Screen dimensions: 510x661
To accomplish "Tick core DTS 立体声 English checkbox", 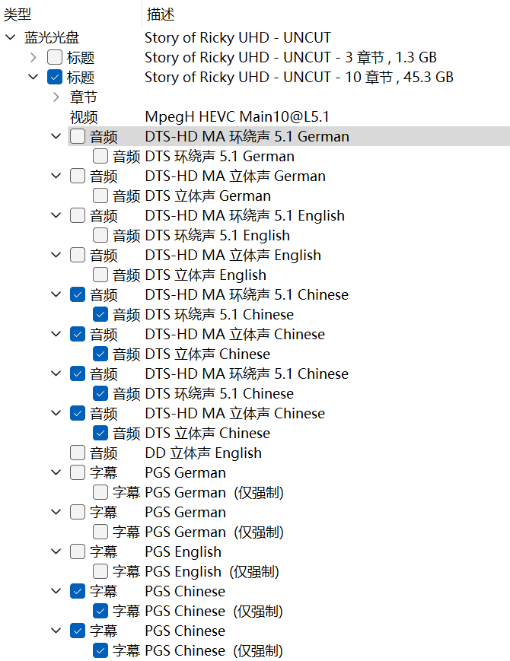I will point(100,275).
